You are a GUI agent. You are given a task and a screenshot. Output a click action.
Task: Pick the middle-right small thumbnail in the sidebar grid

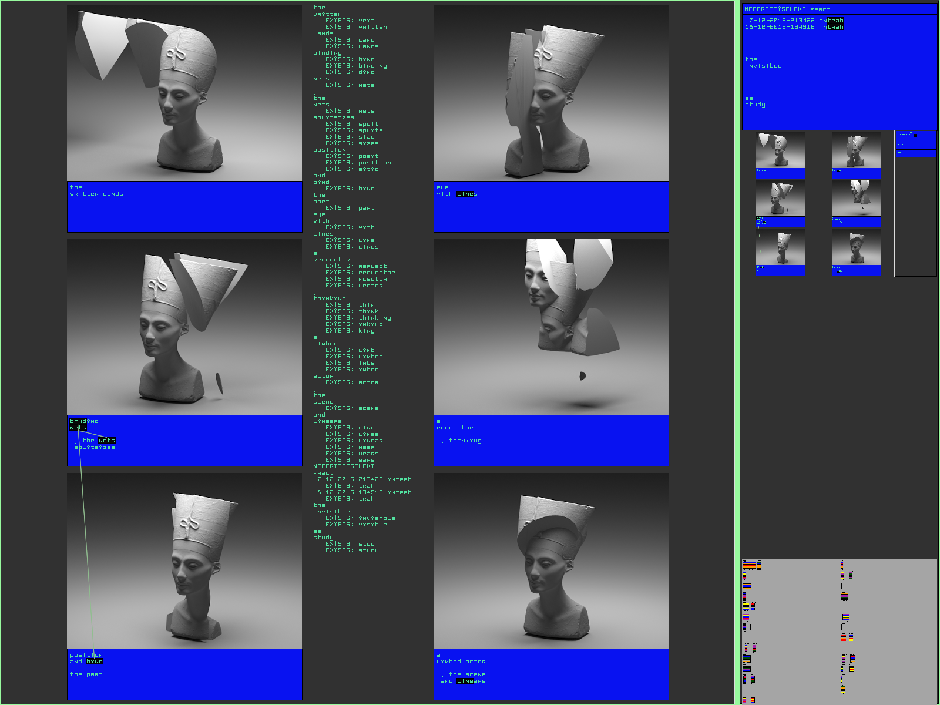tap(856, 199)
